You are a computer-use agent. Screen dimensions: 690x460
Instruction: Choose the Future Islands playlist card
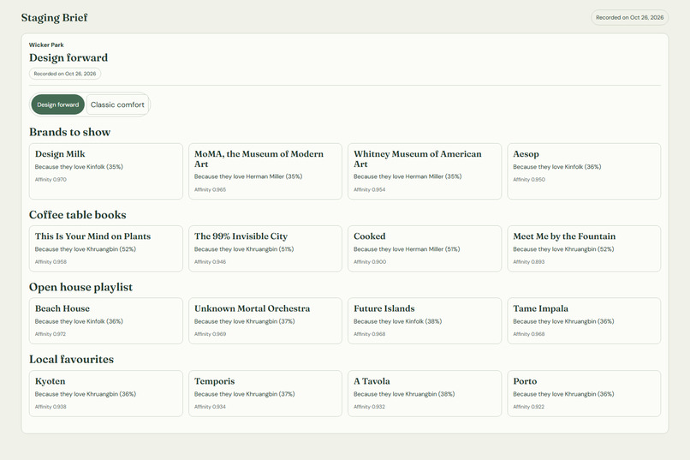[x=425, y=321]
